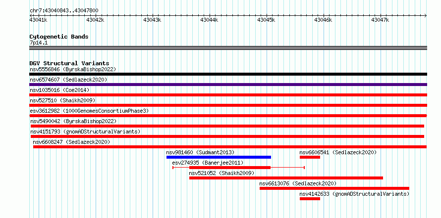Select the short red nsv4142633 bar
441x218 pixels.
click(x=310, y=199)
